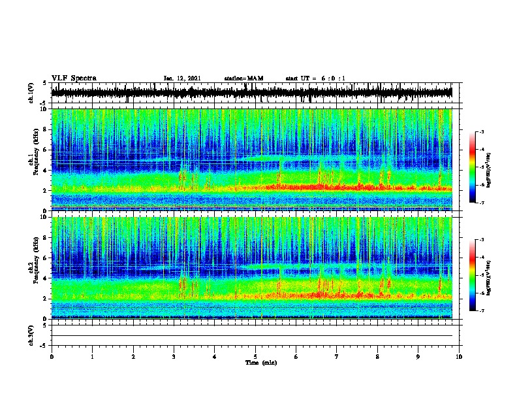Click the "VLF Spectra" title text
517x400 pixels.
pos(74,78)
